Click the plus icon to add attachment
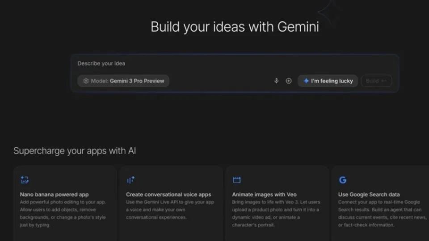Screen dimensions: 429x241 coord(289,81)
